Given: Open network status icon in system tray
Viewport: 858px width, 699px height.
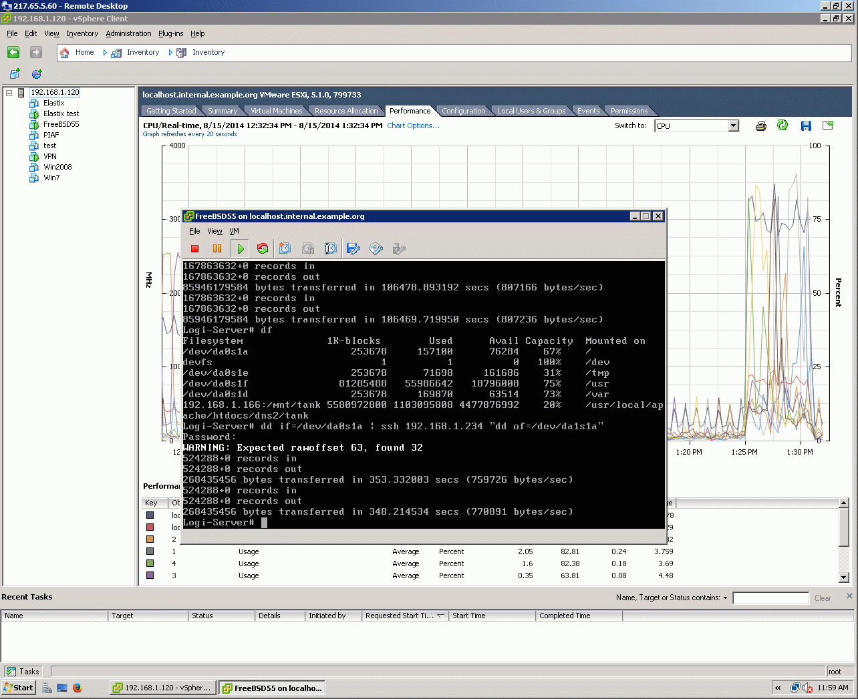Looking at the screenshot, I should (795, 688).
